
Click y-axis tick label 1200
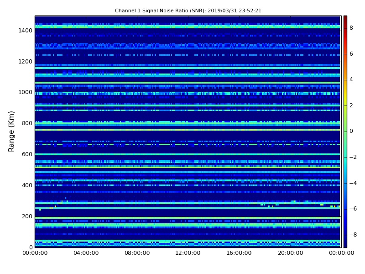26,62
